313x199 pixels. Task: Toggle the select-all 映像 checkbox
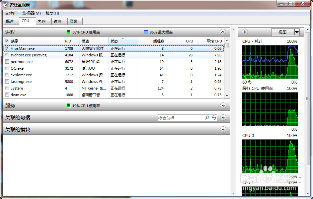pos(7,41)
